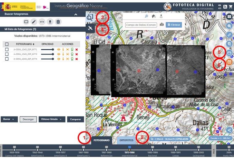Expand the Obtener listado dropdown
Viewport: 234px width, 159px height.
(52, 119)
